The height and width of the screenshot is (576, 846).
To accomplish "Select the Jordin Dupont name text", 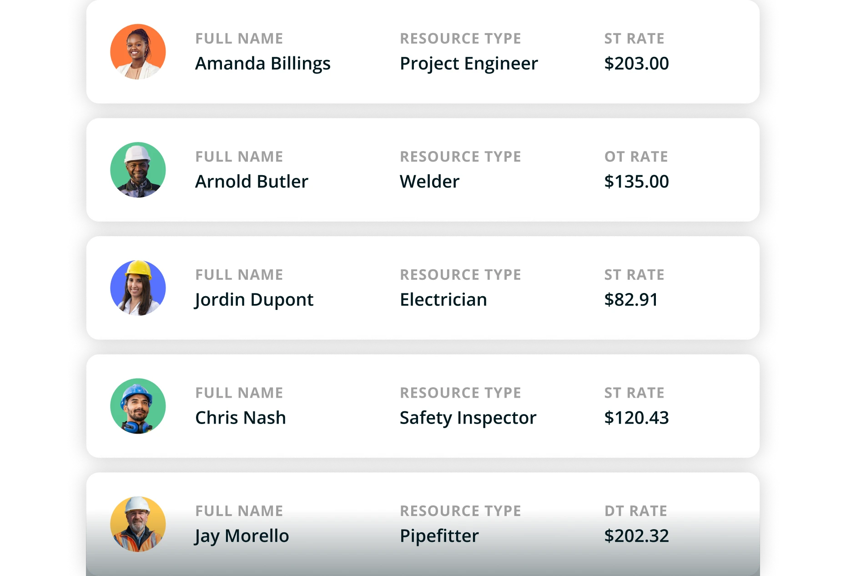I will 254,300.
